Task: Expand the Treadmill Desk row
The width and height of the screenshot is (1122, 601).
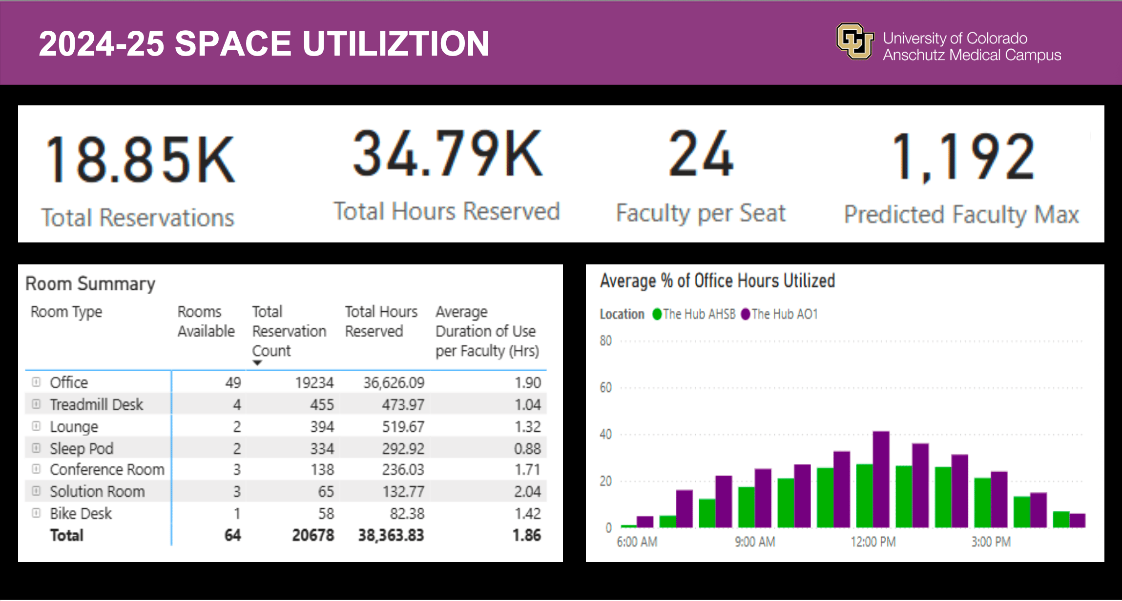Action: click(x=36, y=404)
